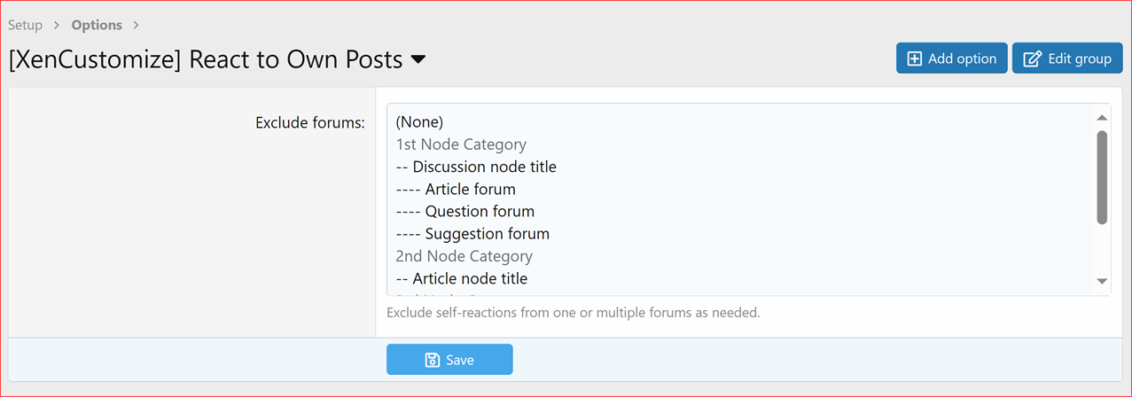Click the forum list scrollbar thumb
This screenshot has width=1132, height=397.
pos(1102,177)
